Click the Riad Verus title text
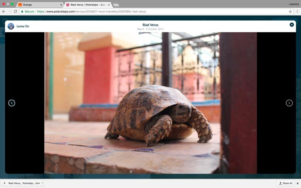Image resolution: width=301 pixels, height=188 pixels. [x=150, y=25]
